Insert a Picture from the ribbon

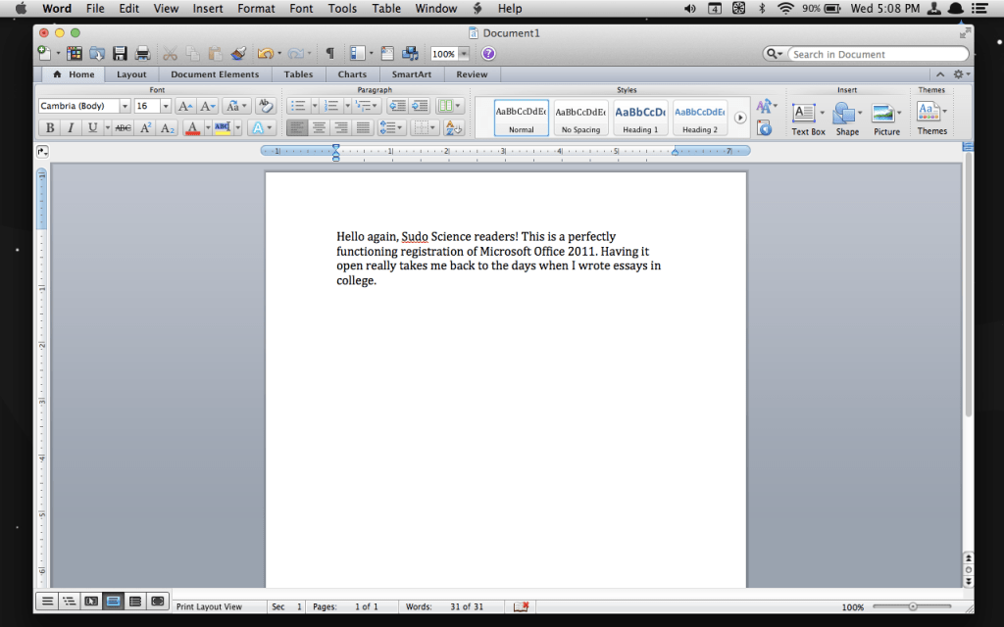point(885,117)
